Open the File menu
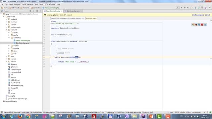 coord(2,4)
